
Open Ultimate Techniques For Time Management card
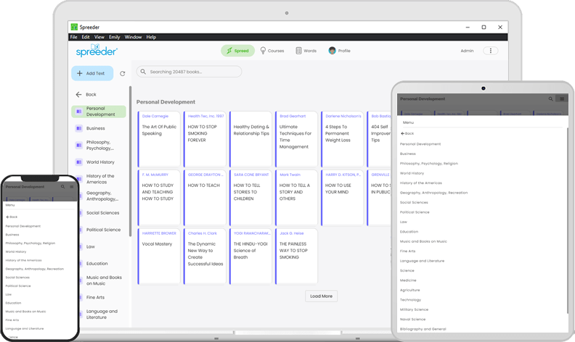(297, 139)
